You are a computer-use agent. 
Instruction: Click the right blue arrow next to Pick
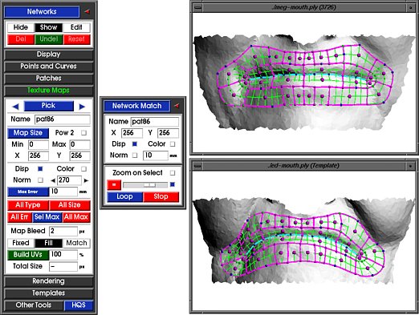[x=82, y=107]
